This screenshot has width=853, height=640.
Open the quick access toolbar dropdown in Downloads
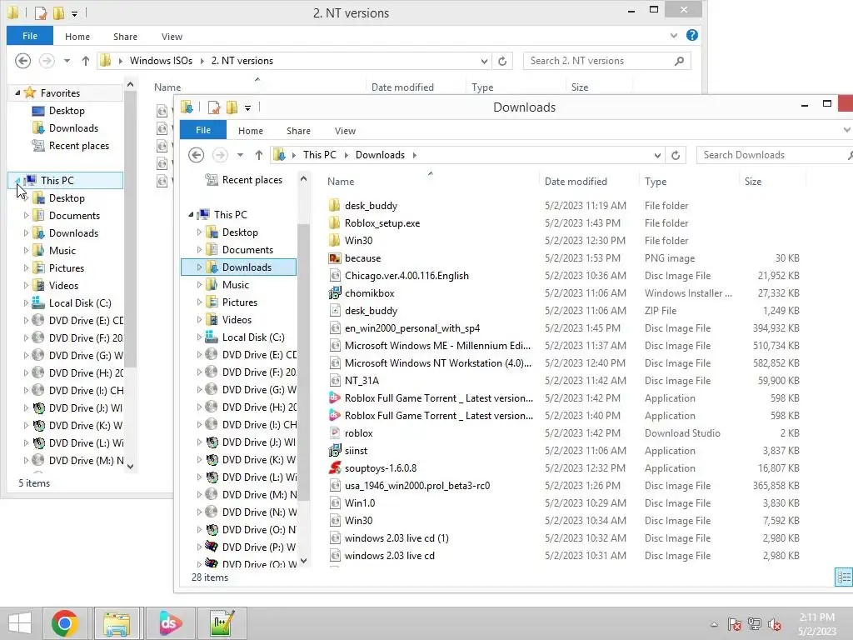(x=247, y=107)
